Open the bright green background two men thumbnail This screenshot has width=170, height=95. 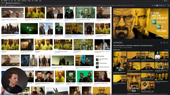coord(85,76)
